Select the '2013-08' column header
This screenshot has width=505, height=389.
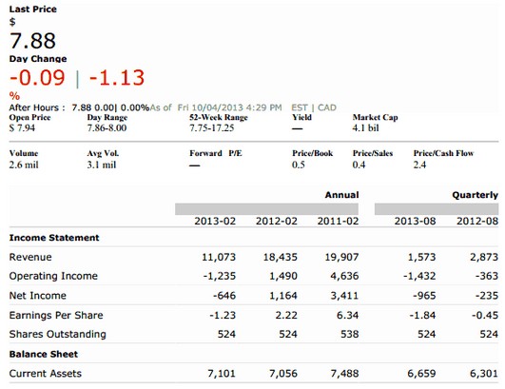tap(416, 222)
